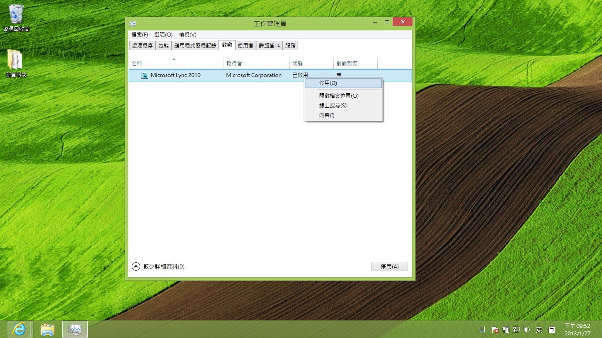Open File Explorer from taskbar

point(47,329)
